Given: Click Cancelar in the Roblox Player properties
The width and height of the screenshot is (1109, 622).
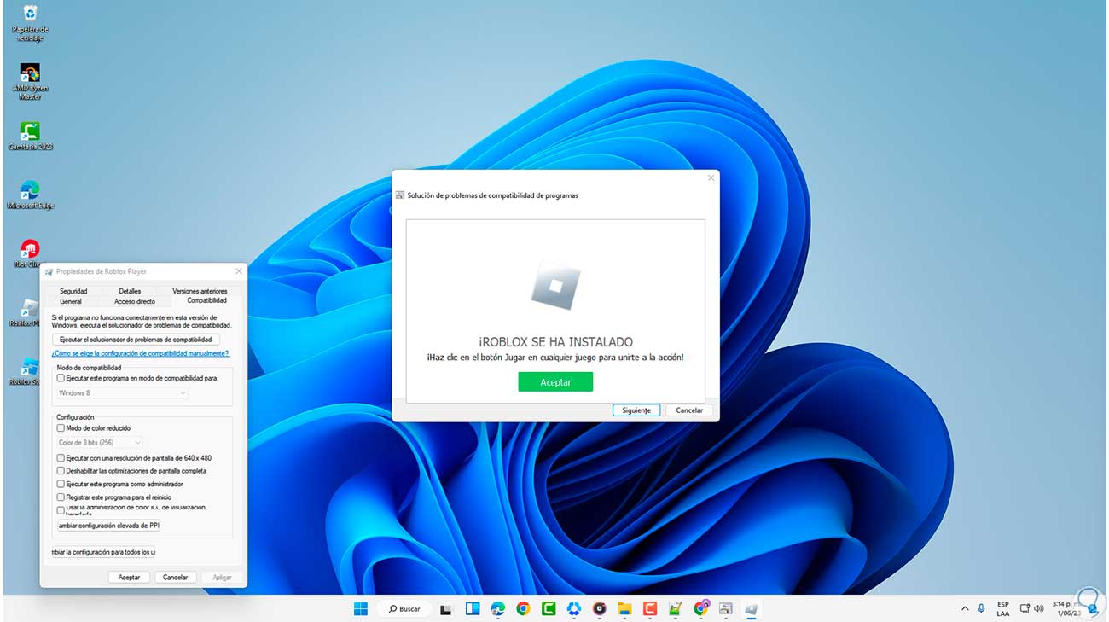Looking at the screenshot, I should [175, 578].
